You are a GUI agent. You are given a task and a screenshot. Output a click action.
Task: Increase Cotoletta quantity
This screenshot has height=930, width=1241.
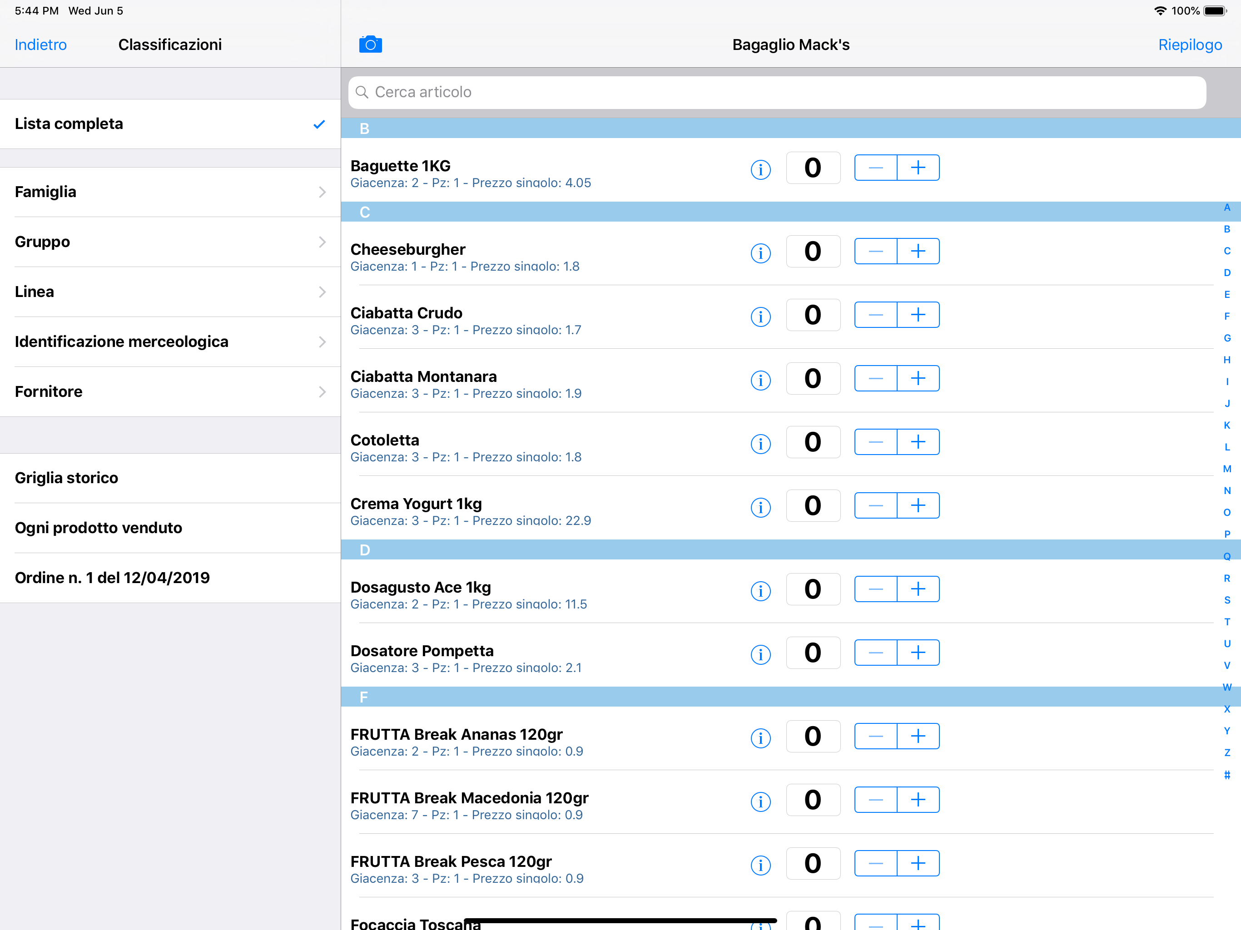coord(918,442)
